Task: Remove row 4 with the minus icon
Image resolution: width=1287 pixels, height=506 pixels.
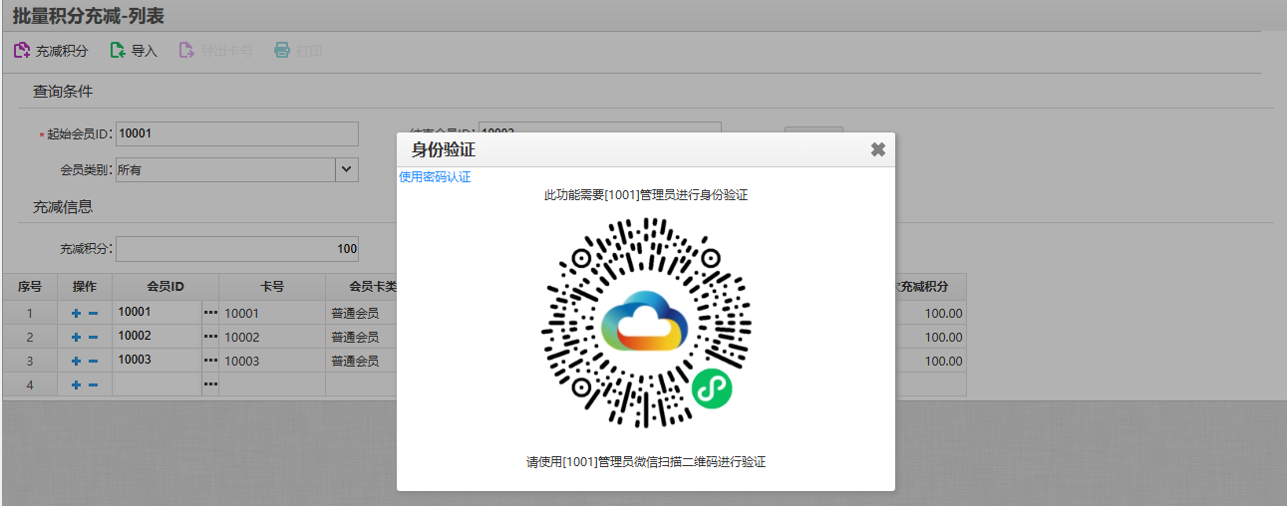Action: (93, 384)
